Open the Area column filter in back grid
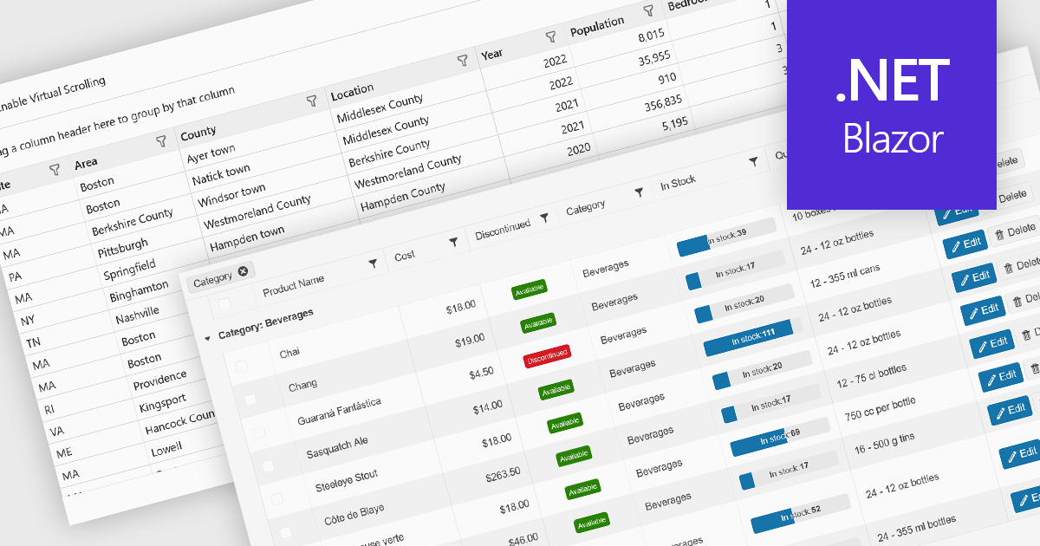 [x=160, y=140]
